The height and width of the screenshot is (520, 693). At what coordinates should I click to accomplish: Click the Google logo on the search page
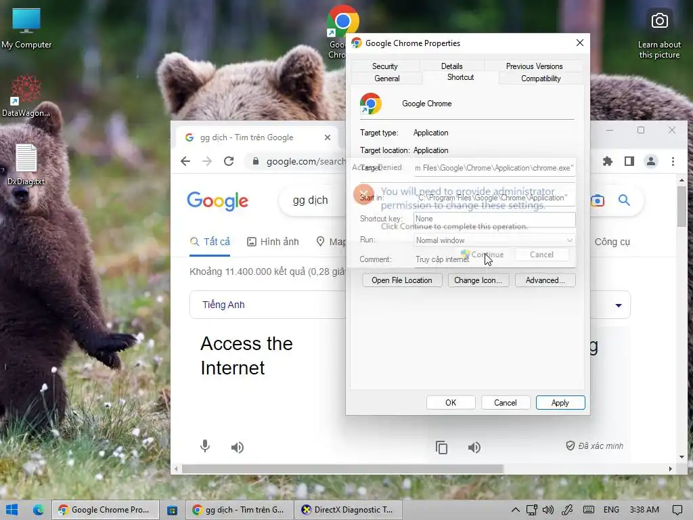pos(217,201)
